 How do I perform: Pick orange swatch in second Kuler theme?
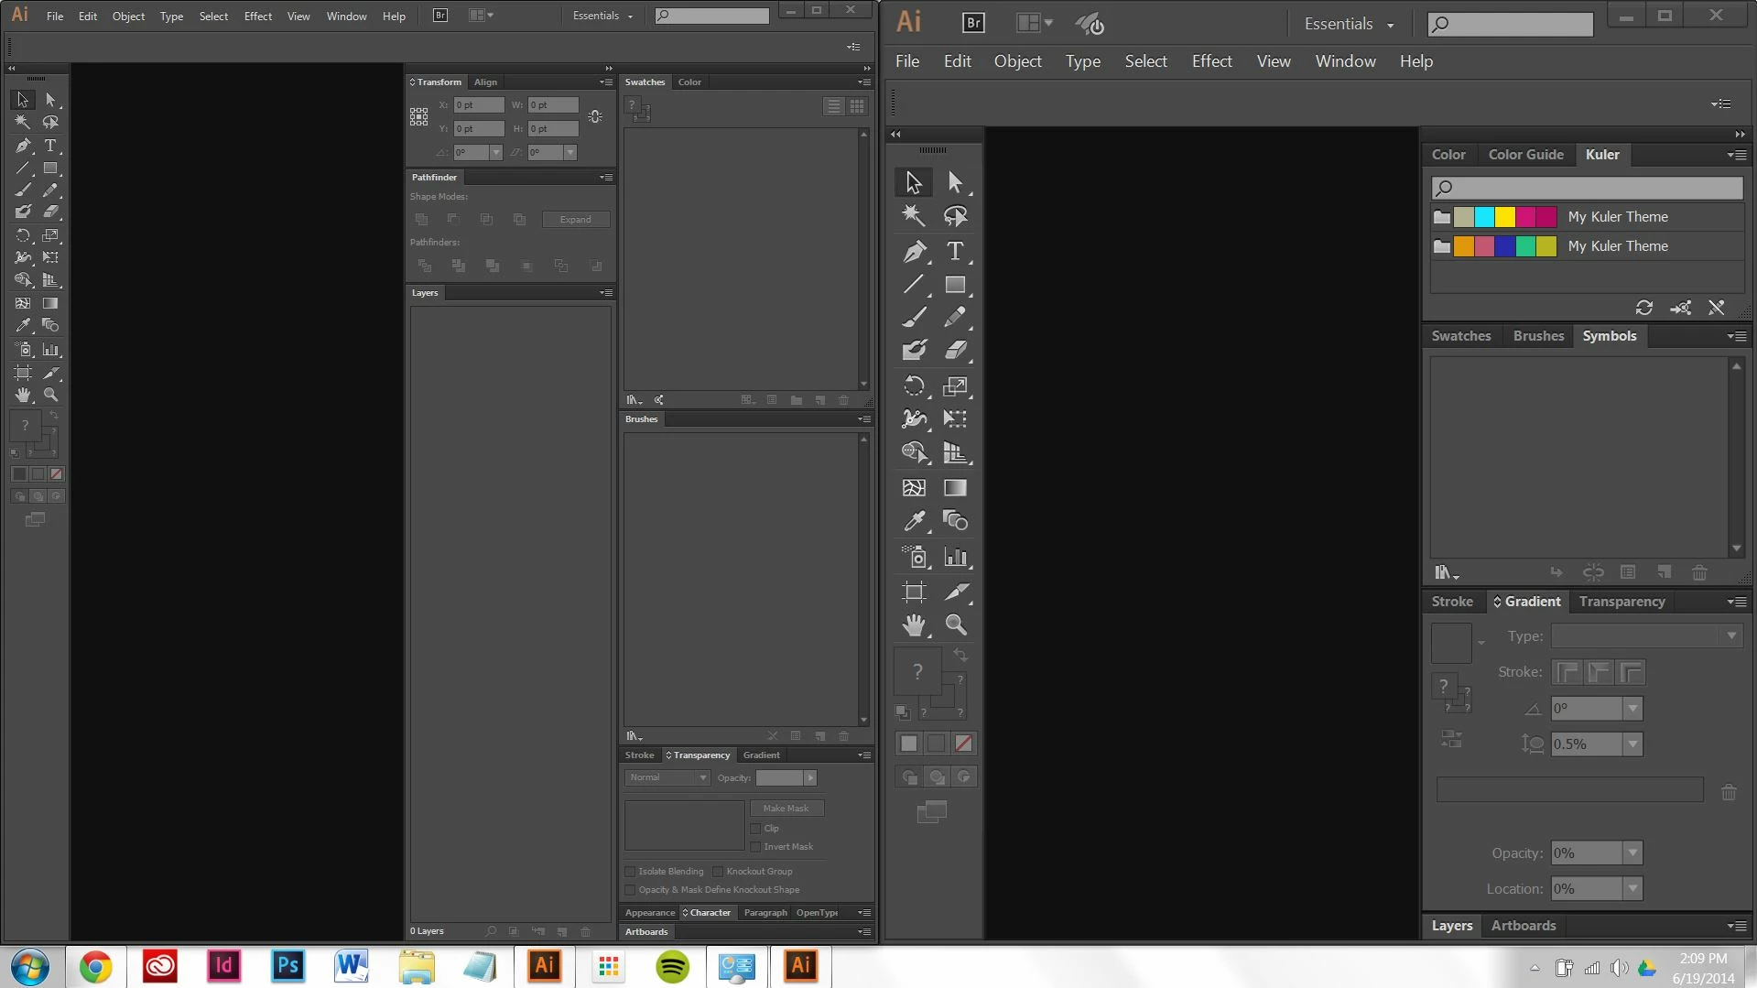coord(1464,246)
